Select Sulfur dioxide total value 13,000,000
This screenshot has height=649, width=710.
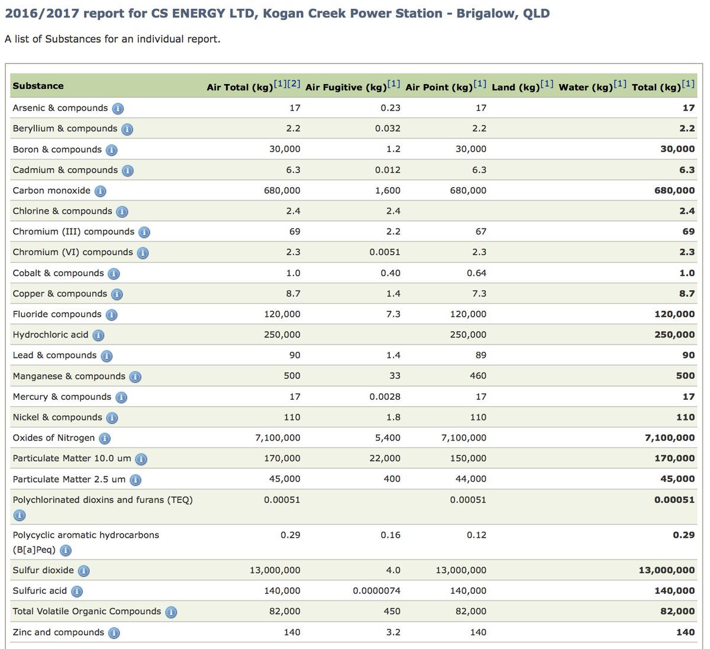667,570
